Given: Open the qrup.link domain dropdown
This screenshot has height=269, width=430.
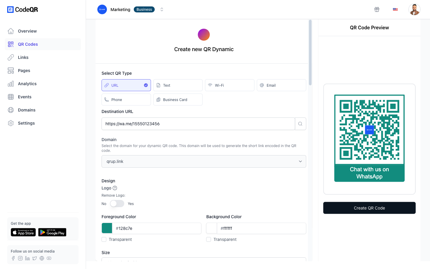Looking at the screenshot, I should [204, 161].
